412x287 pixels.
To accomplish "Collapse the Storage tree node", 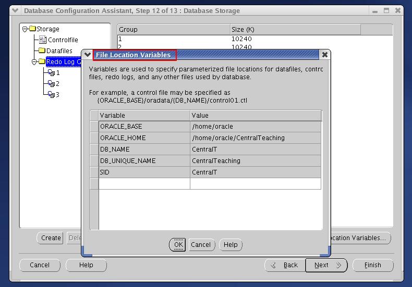I will point(25,29).
